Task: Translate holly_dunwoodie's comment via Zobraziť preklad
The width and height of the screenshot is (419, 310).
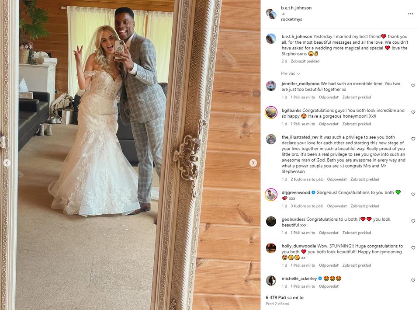Action: point(357,265)
